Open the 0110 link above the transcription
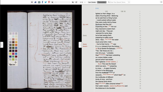The width and height of the screenshot is (163, 92). pyautogui.click(x=97, y=8)
